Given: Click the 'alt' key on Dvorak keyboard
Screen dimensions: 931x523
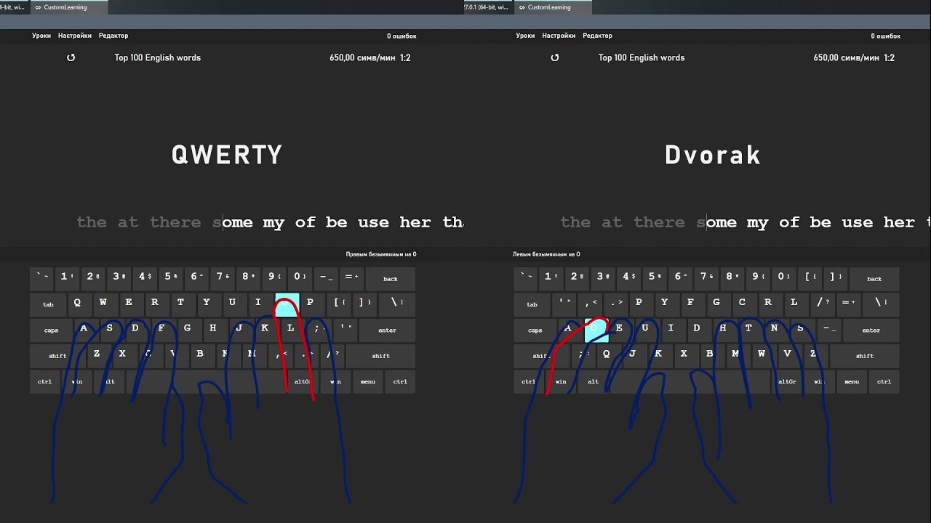Looking at the screenshot, I should [x=594, y=381].
